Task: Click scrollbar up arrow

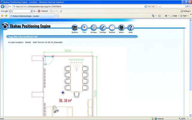Action: 190,20
